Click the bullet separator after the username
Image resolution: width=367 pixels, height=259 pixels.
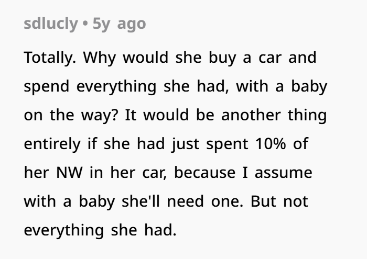[85, 24]
